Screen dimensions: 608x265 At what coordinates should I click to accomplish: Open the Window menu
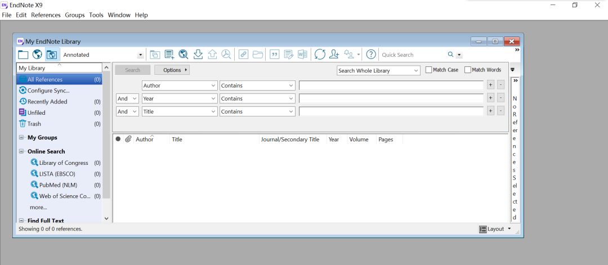(119, 15)
